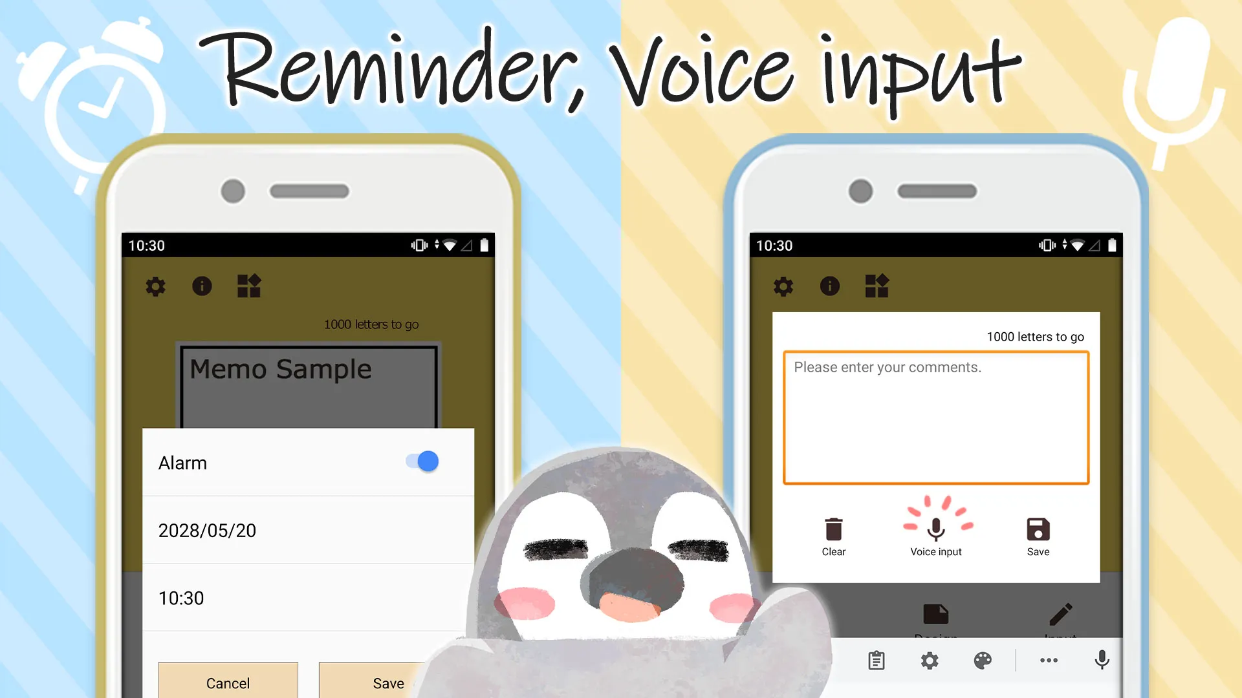Tap the Save button in alarm dialog

coord(389,682)
